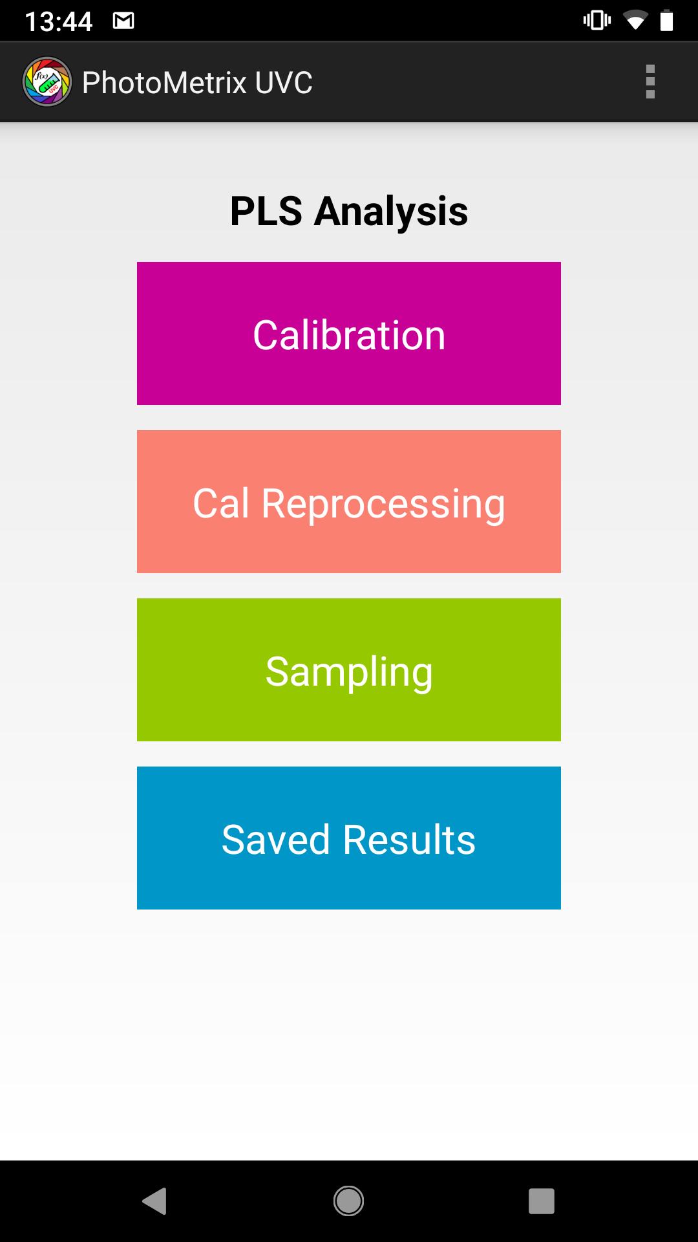View Saved Results

pyautogui.click(x=349, y=838)
